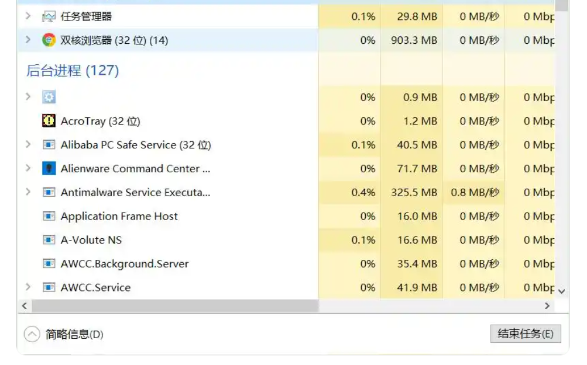Expand the 双核浏览器 (32 位) process group

pyautogui.click(x=28, y=39)
